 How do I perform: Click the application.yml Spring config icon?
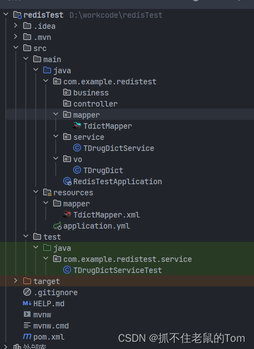click(57, 226)
